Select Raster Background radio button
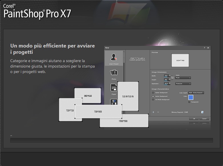Screen dimensions: 223x166 tap(153, 93)
